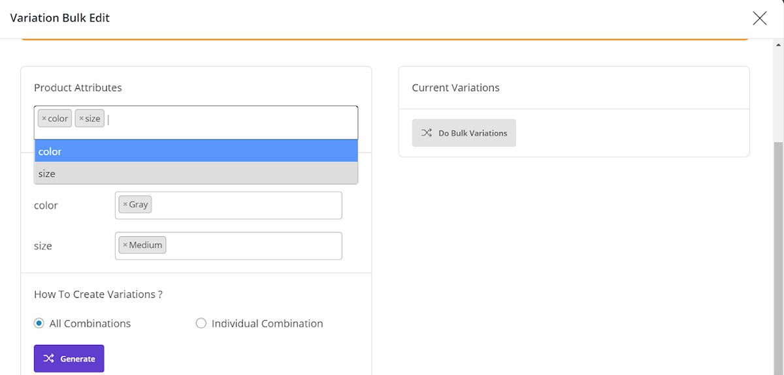The width and height of the screenshot is (784, 375).
Task: Close the Variation Bulk Edit dialog
Action: click(x=759, y=18)
